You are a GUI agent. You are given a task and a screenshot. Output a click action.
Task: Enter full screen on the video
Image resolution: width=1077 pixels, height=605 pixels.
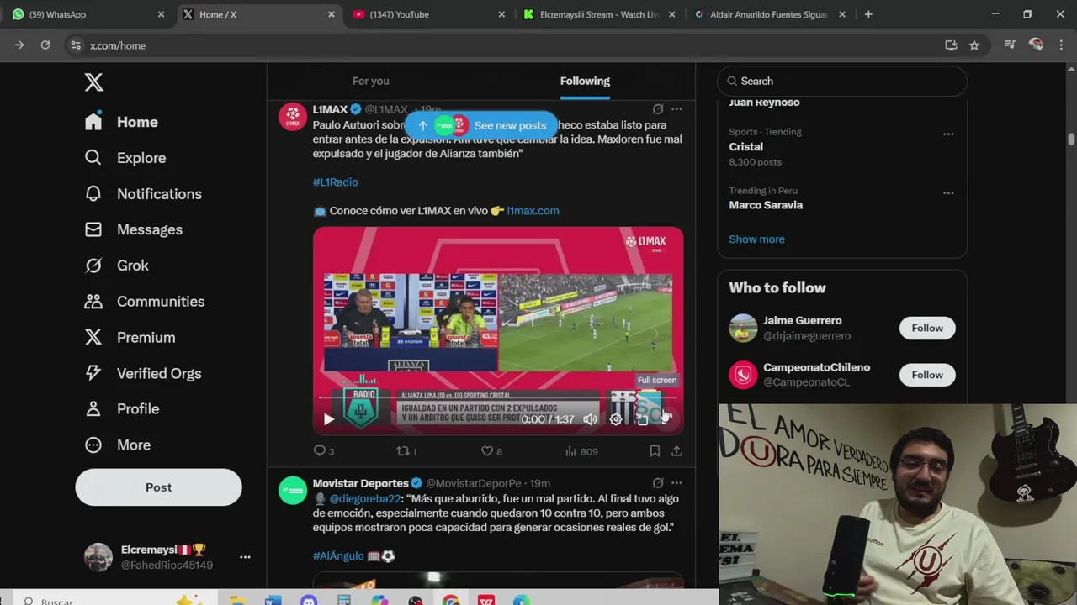[x=666, y=419]
